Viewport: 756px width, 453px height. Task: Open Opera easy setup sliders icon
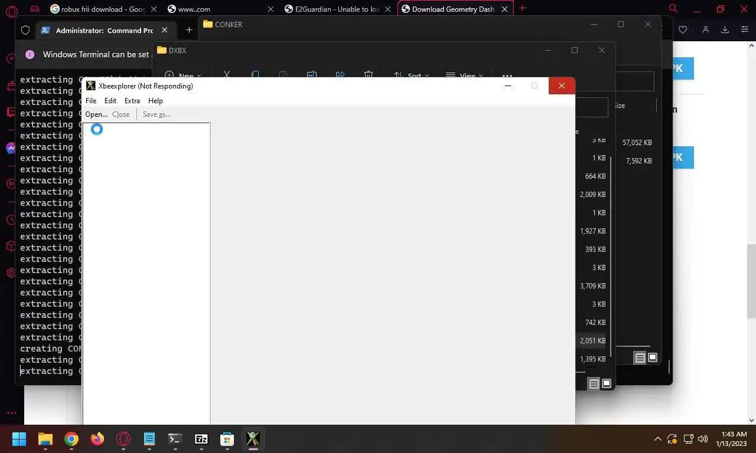745,29
